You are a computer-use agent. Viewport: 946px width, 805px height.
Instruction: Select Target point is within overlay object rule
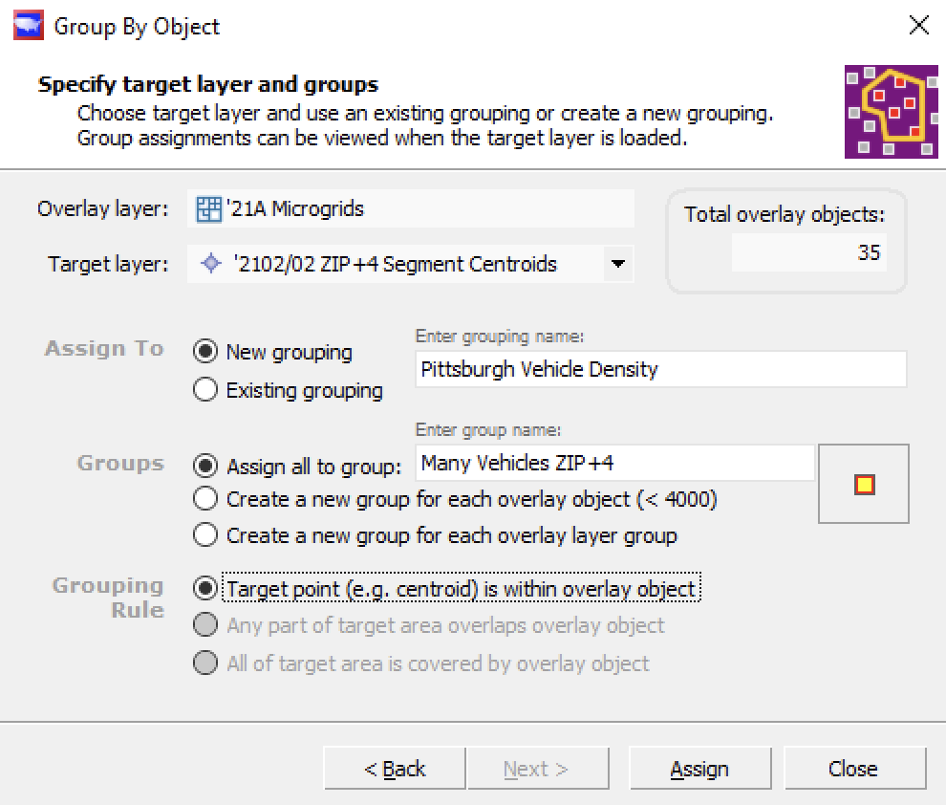coord(204,590)
